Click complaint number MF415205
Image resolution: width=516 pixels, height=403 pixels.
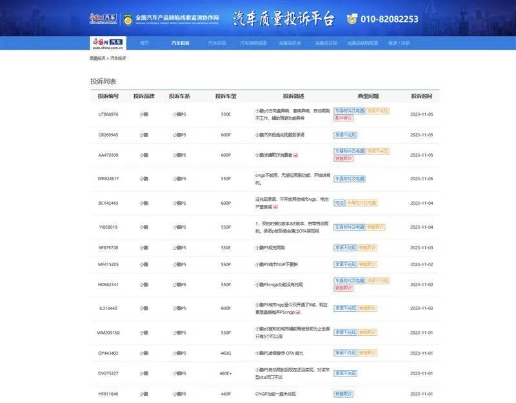[x=108, y=264]
